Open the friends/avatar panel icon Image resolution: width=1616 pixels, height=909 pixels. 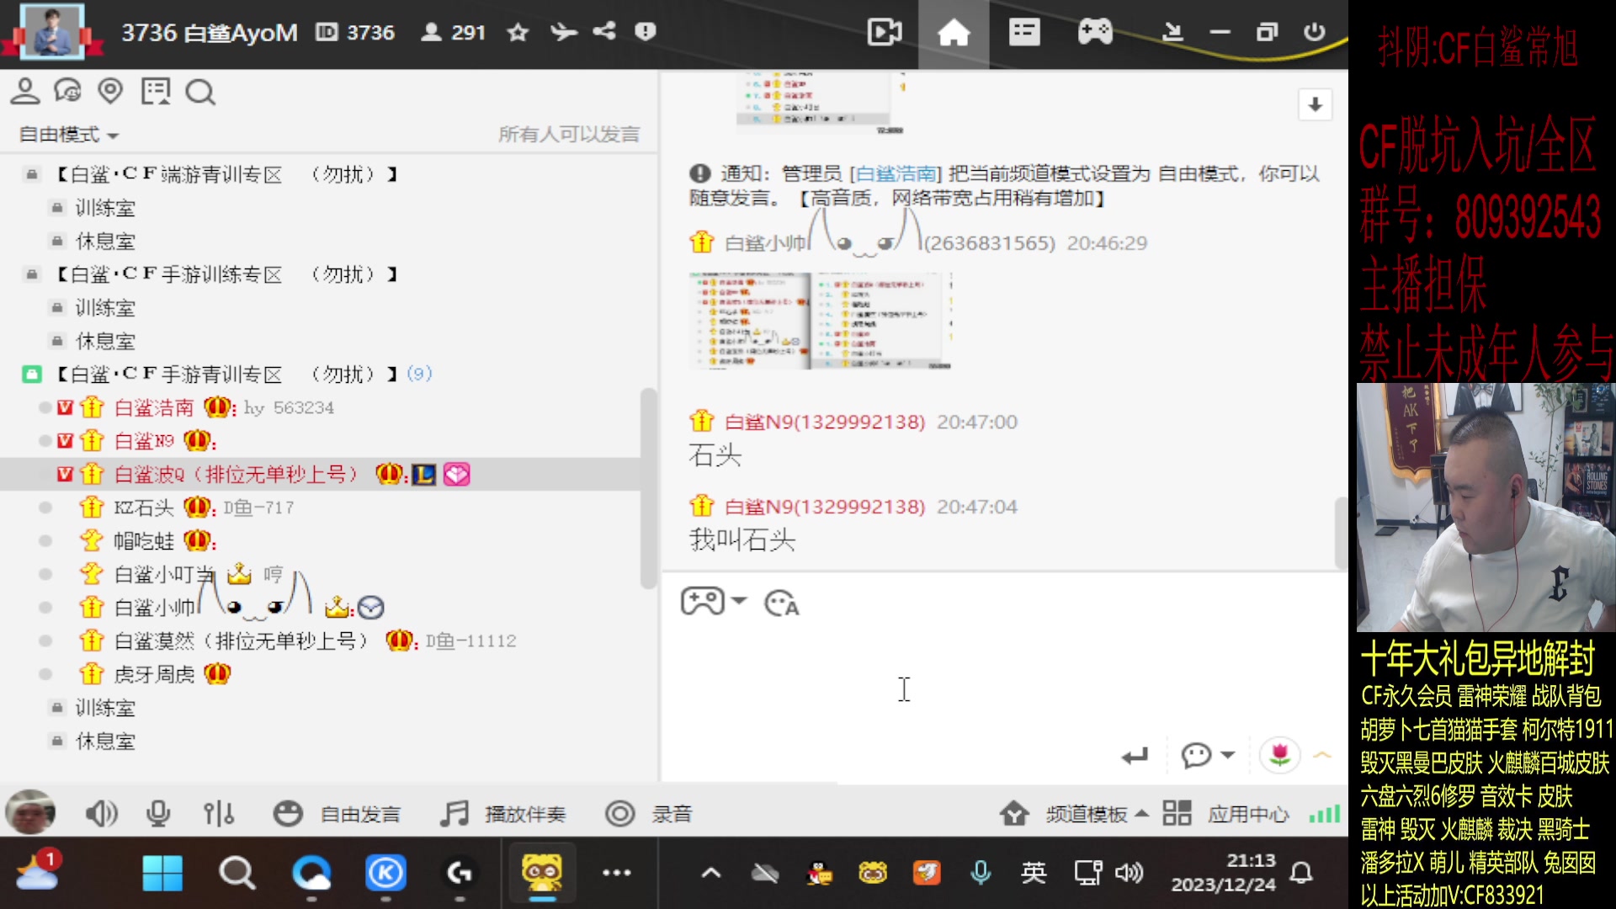pyautogui.click(x=24, y=91)
